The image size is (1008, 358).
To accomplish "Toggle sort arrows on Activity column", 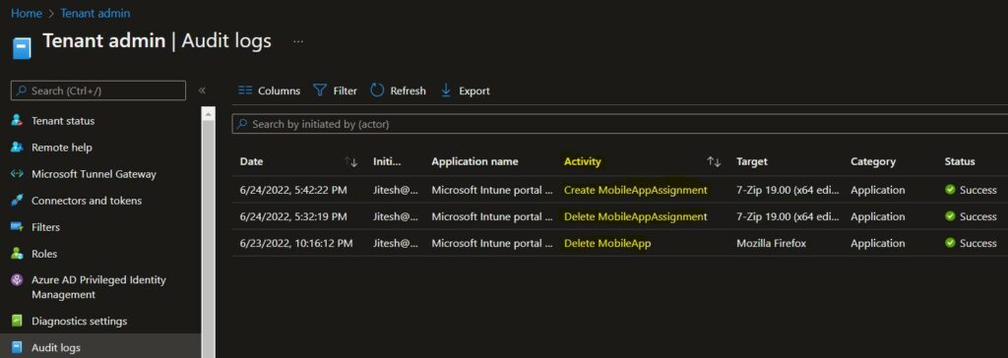I will tap(714, 161).
